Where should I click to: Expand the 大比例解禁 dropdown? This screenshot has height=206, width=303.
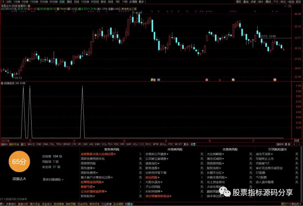[223, 154]
